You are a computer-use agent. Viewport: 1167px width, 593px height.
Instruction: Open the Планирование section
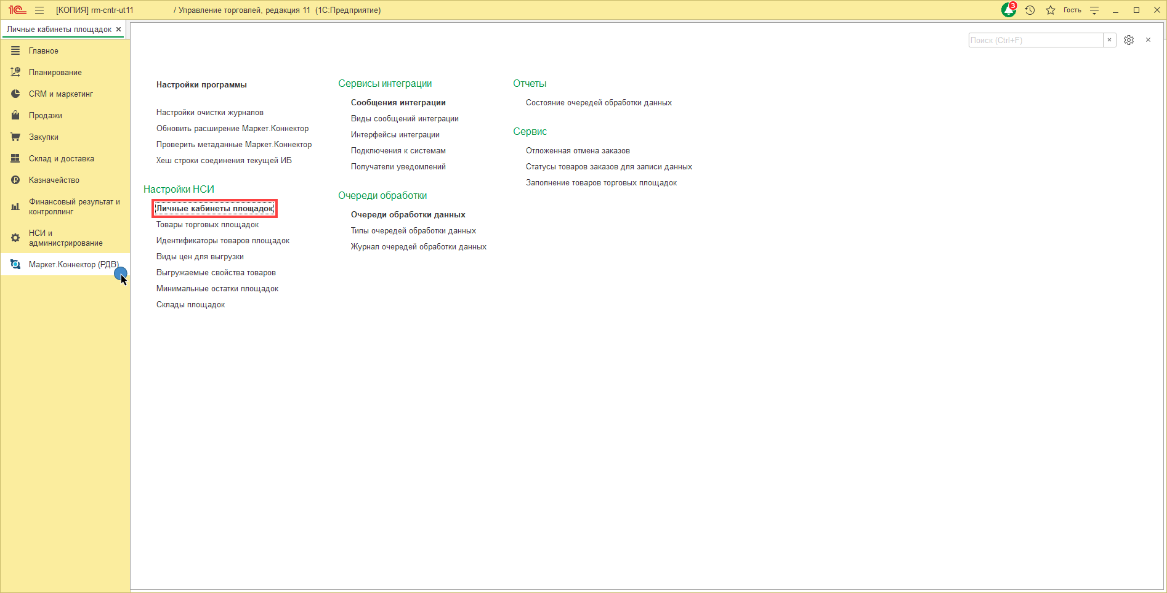tap(55, 72)
